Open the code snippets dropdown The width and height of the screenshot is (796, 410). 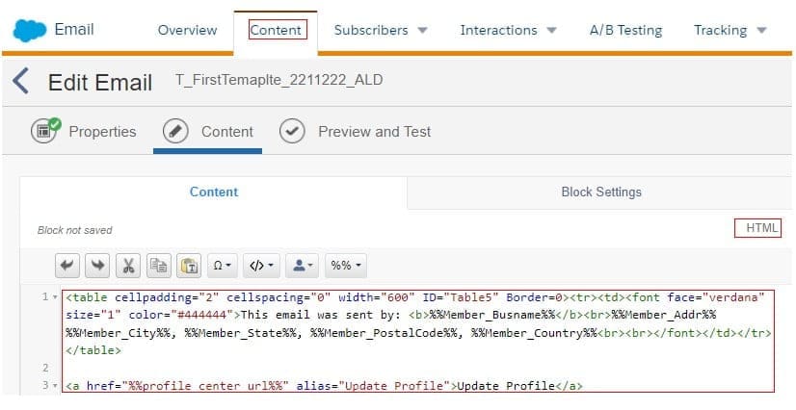point(261,265)
